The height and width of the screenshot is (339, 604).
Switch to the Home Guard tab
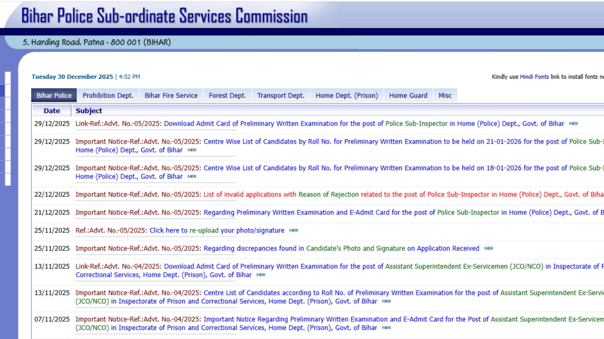coord(408,95)
